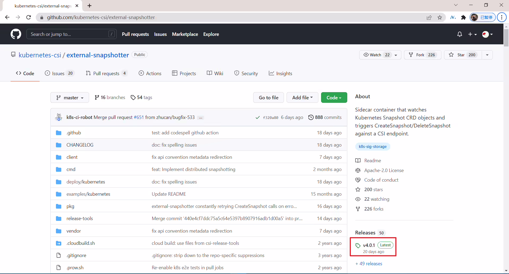Click the GitHub logo home icon
The height and width of the screenshot is (274, 509).
(16, 34)
